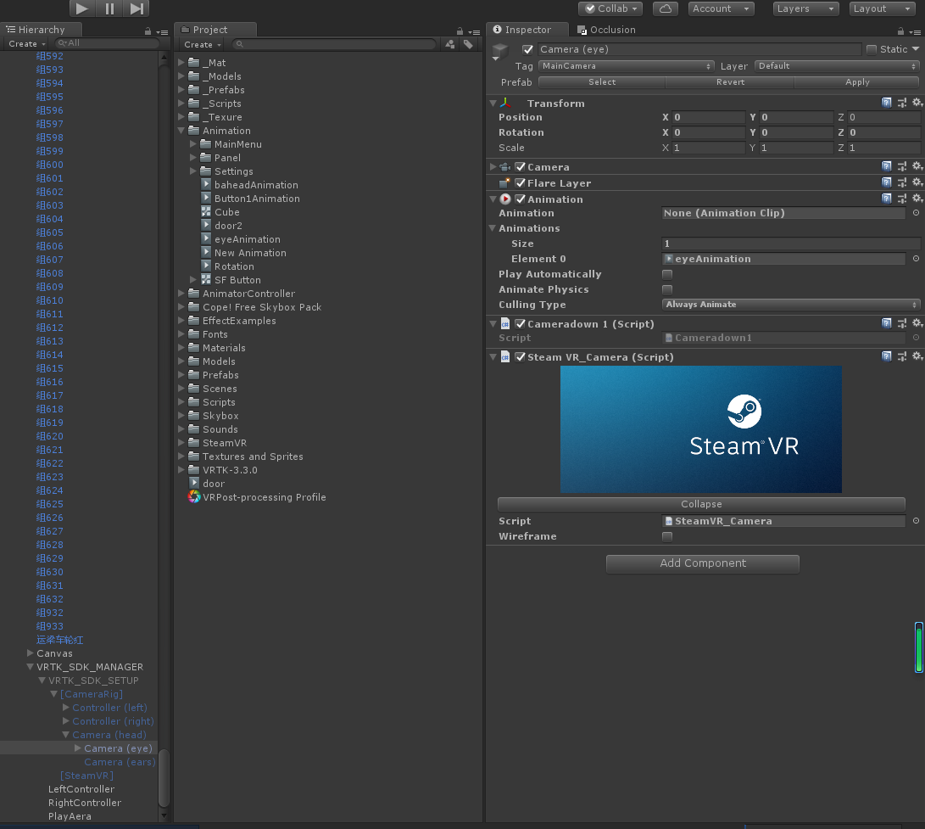
Task: Open Culling Type dropdown
Action: point(790,305)
